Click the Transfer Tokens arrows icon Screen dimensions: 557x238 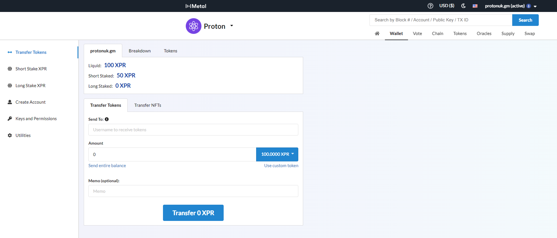pos(10,52)
